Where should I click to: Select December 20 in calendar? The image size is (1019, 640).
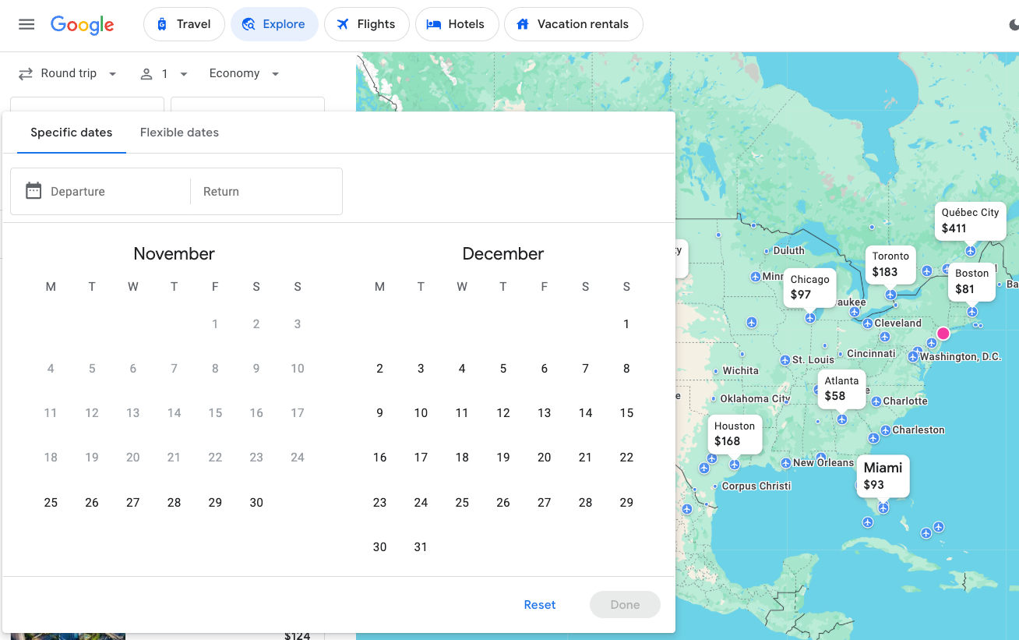click(x=545, y=458)
